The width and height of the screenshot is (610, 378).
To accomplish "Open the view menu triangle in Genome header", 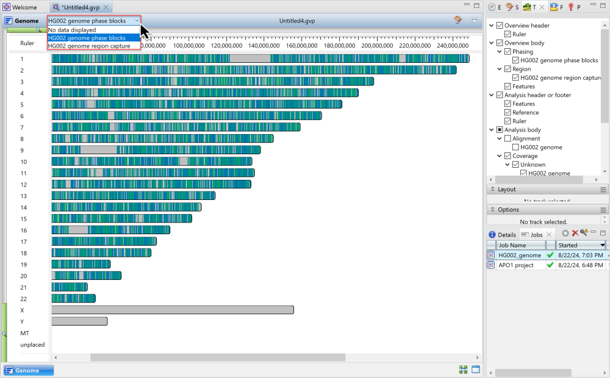I will point(474,20).
